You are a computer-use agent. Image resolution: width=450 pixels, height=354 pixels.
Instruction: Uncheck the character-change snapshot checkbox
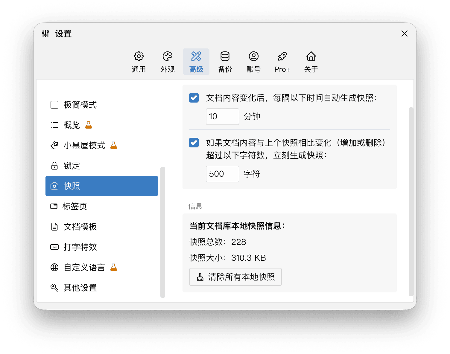click(194, 143)
